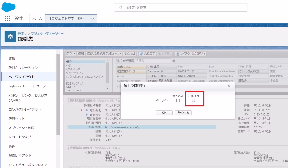Expand the オブジェクトマネージャー tab chevron
Screen dimensions: 288x168
[92, 19]
